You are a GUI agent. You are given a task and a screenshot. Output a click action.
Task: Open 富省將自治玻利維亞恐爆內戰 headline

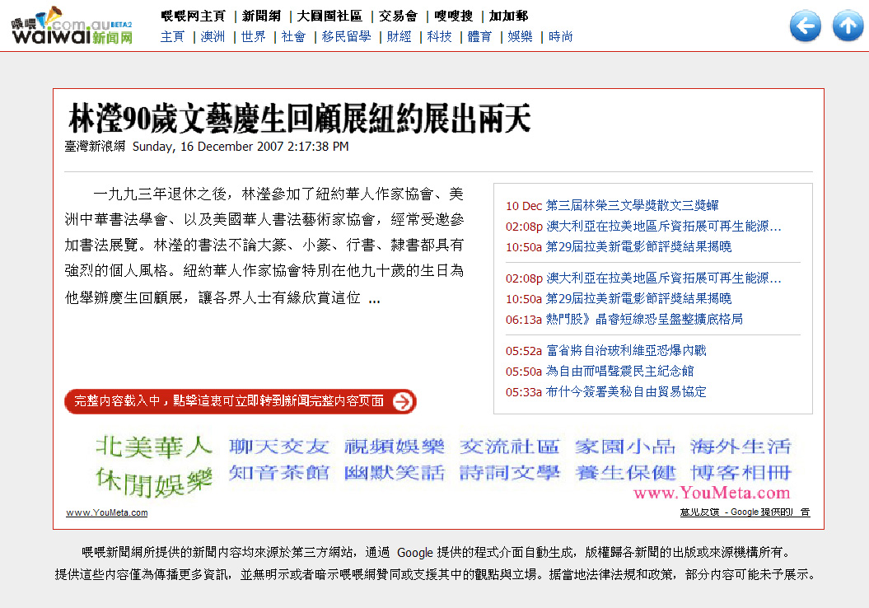[x=626, y=350]
